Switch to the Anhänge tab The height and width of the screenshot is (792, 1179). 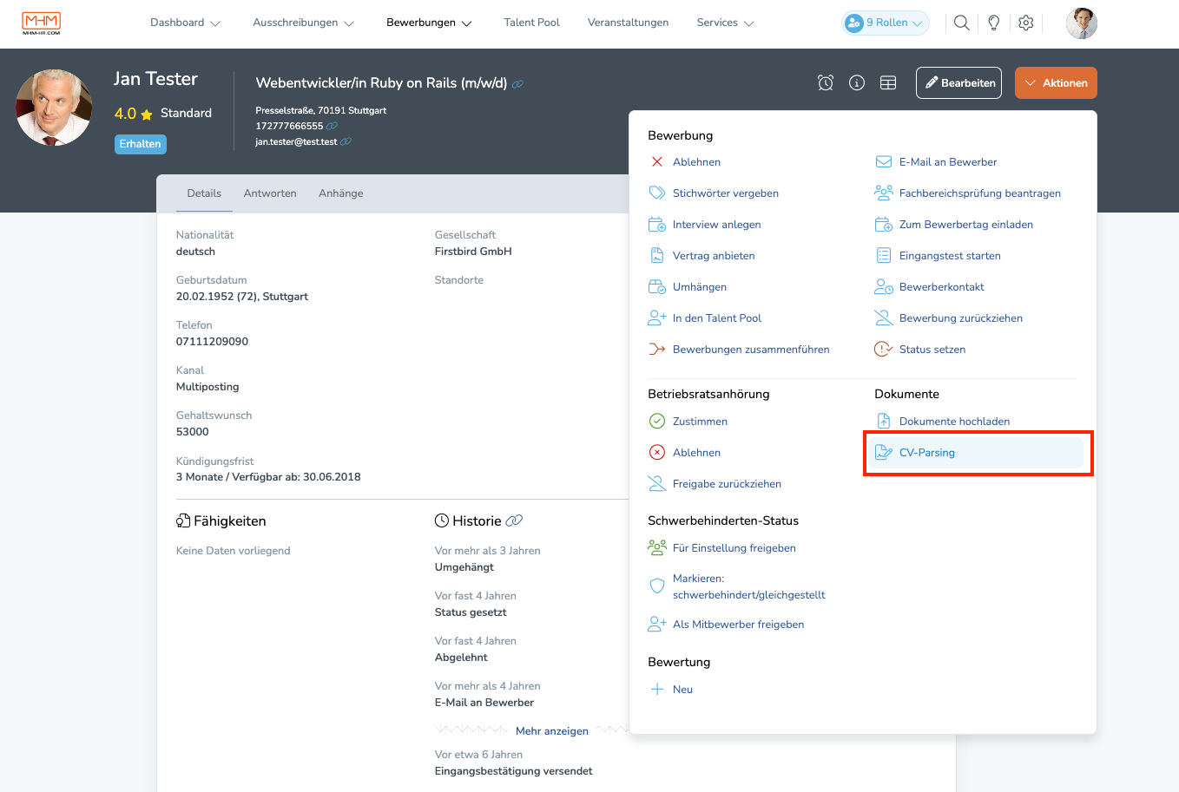(x=341, y=193)
